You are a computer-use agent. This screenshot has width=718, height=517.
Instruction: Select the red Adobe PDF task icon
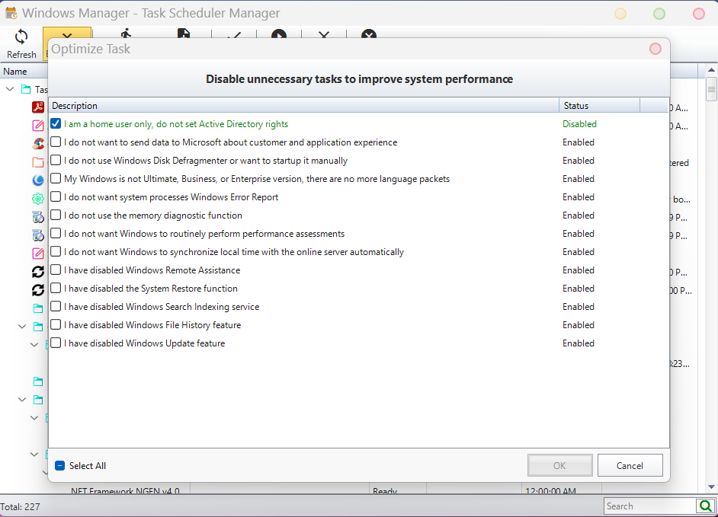pos(38,107)
